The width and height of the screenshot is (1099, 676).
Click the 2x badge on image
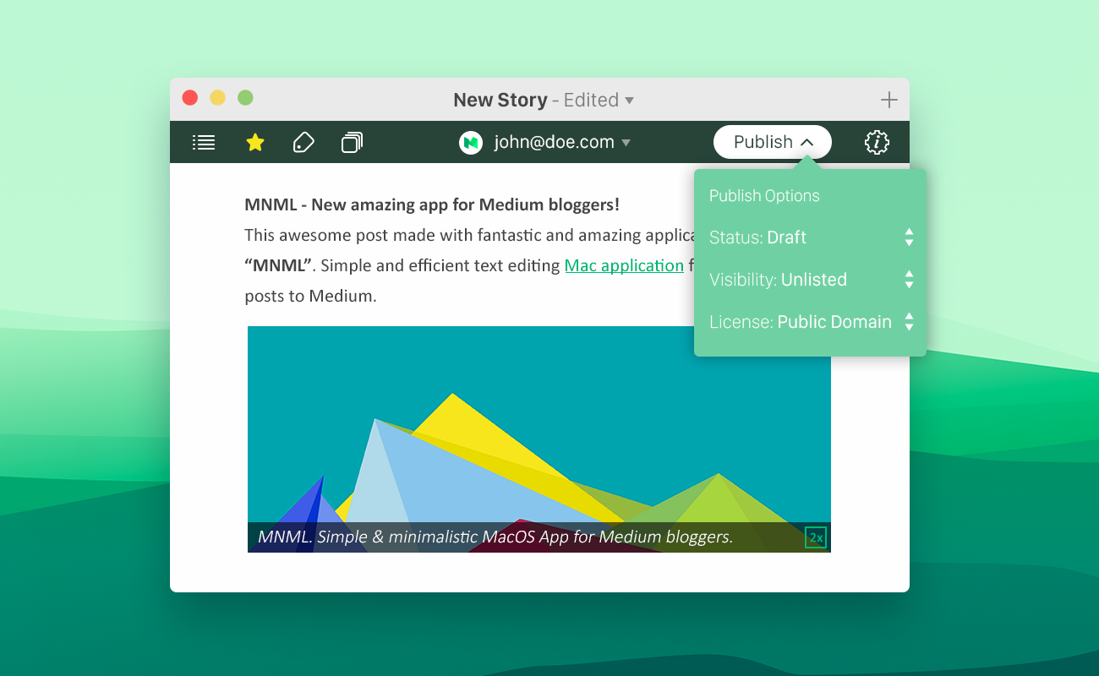point(816,537)
